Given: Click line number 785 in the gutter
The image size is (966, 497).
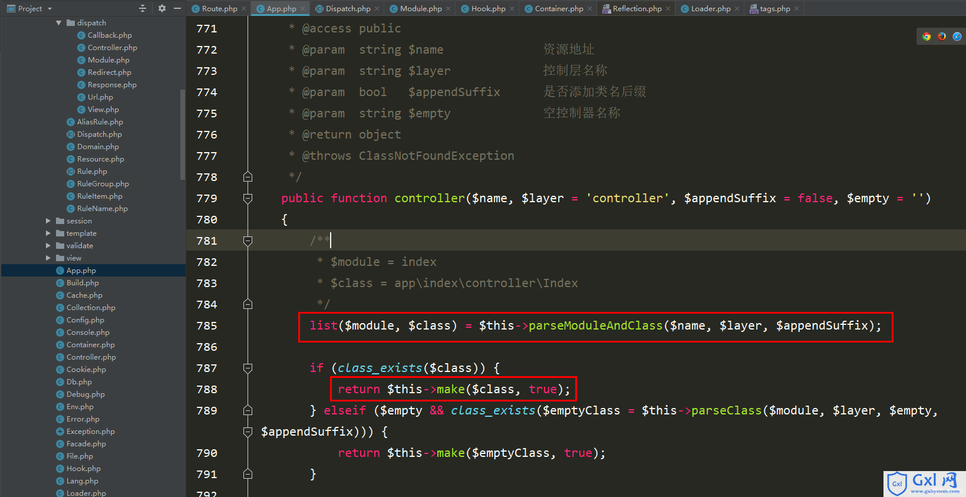Looking at the screenshot, I should tap(207, 325).
